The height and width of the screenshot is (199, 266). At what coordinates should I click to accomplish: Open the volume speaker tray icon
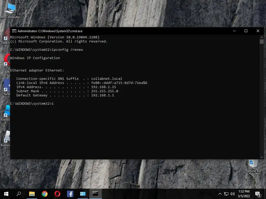232,194
